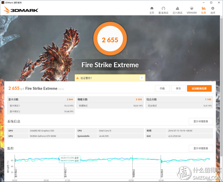Screen dimensions: 223x182
Task: Click the 2 655 score circle
Action: (x=110, y=39)
